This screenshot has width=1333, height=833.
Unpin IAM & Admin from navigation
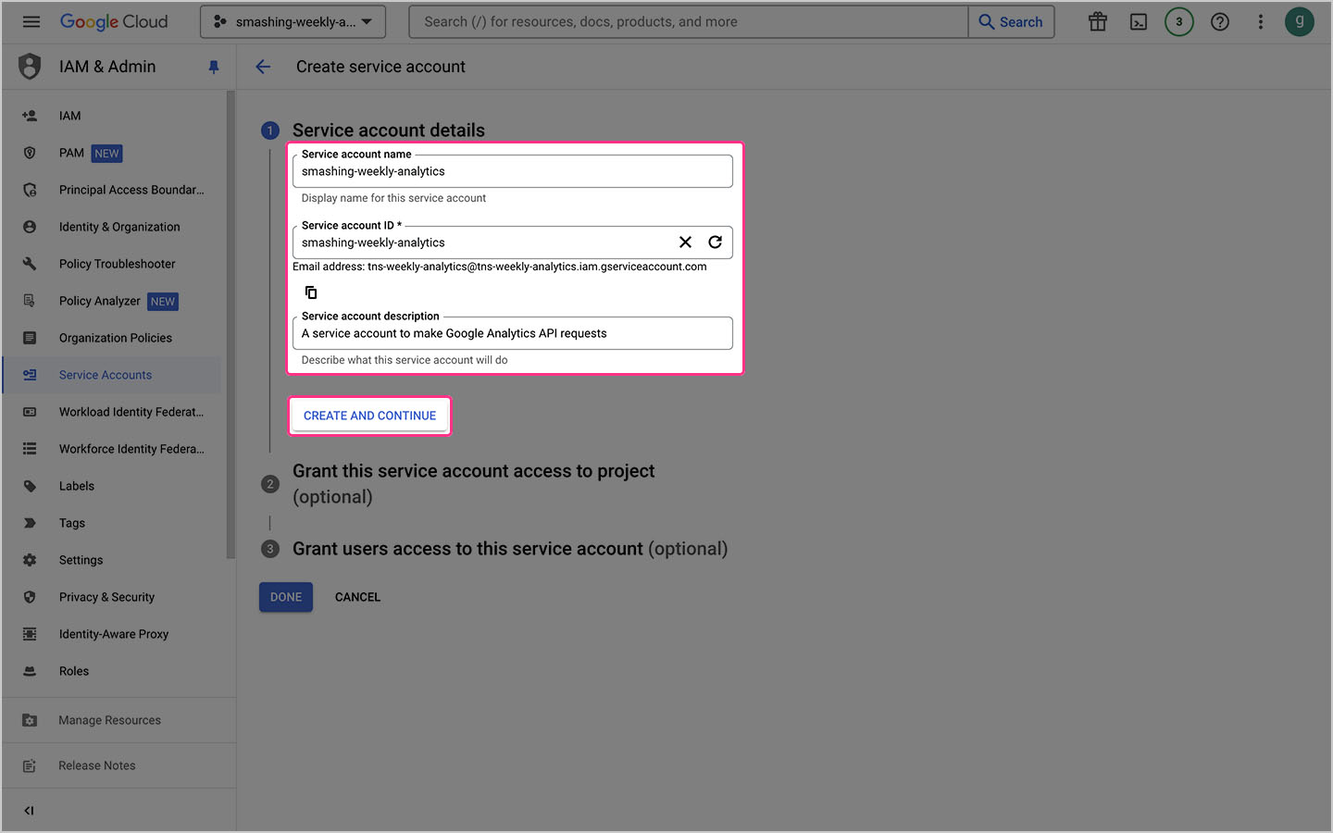click(214, 67)
